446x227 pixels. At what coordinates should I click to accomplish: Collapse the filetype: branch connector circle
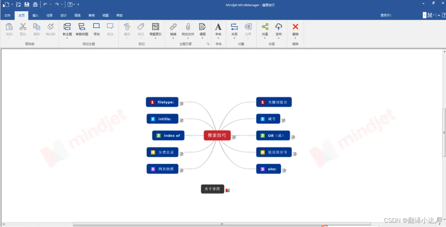[x=191, y=102]
